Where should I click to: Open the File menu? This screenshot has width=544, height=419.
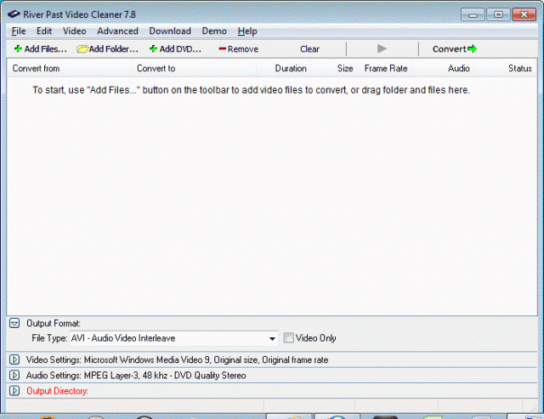tap(19, 31)
